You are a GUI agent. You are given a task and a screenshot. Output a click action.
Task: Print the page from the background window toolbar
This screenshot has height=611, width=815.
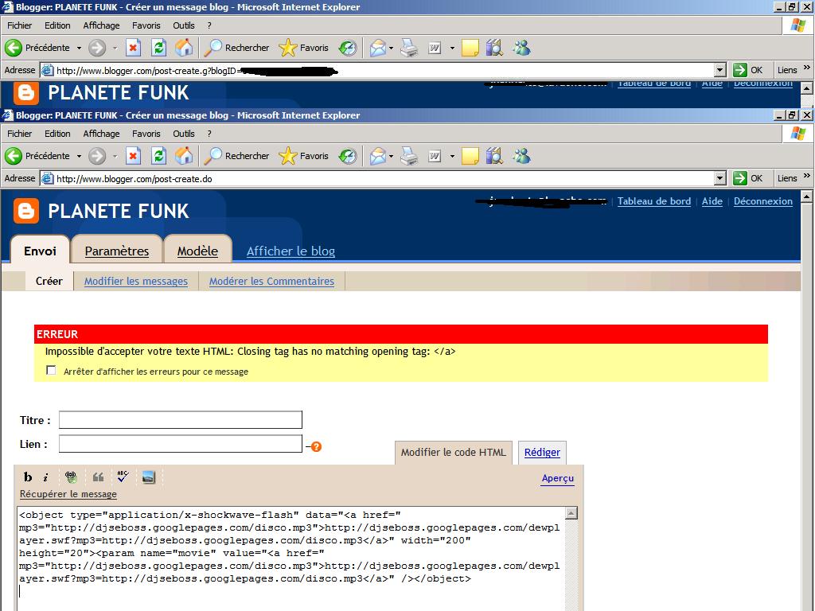[x=409, y=48]
